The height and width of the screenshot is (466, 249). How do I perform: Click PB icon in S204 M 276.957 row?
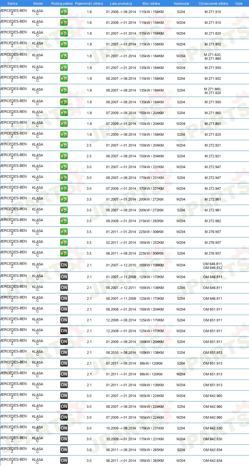[64, 253]
